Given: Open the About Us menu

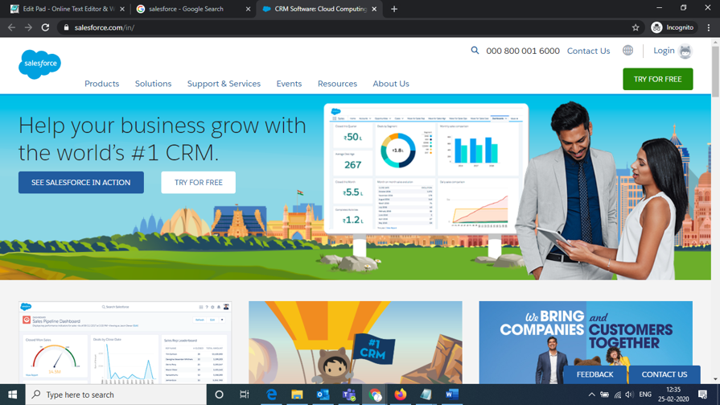Looking at the screenshot, I should [391, 84].
